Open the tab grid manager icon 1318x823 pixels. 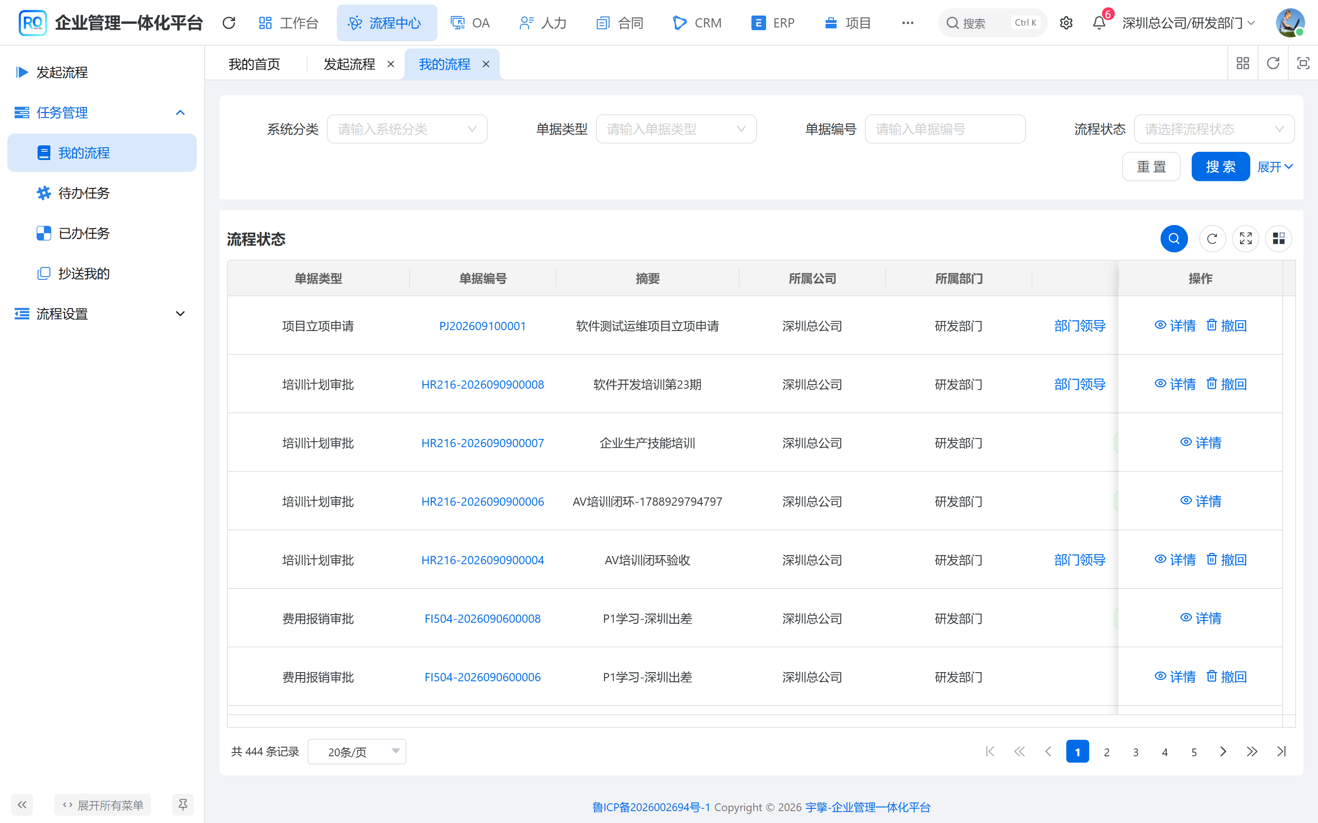(1243, 64)
